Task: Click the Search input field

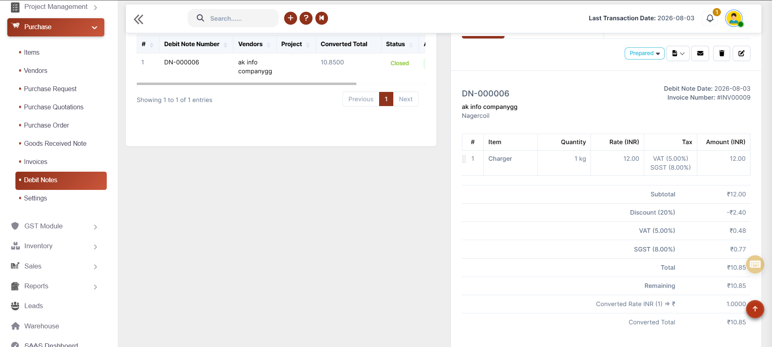Action: coord(233,18)
